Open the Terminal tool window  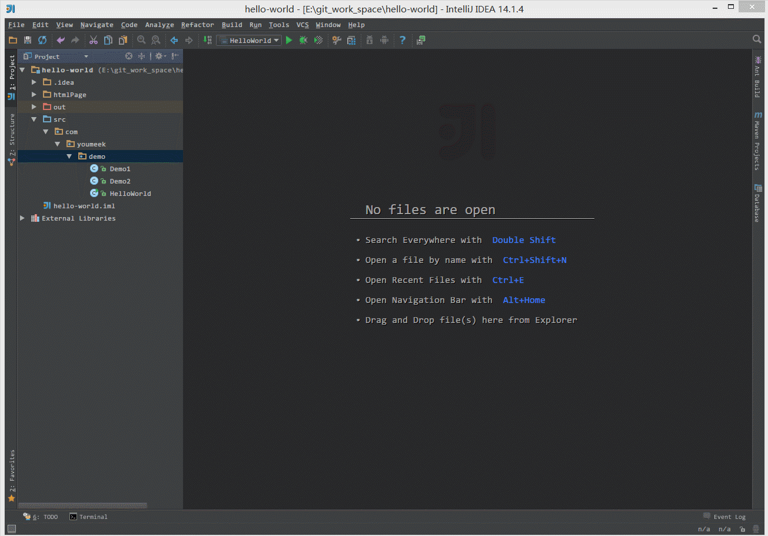pyautogui.click(x=88, y=517)
